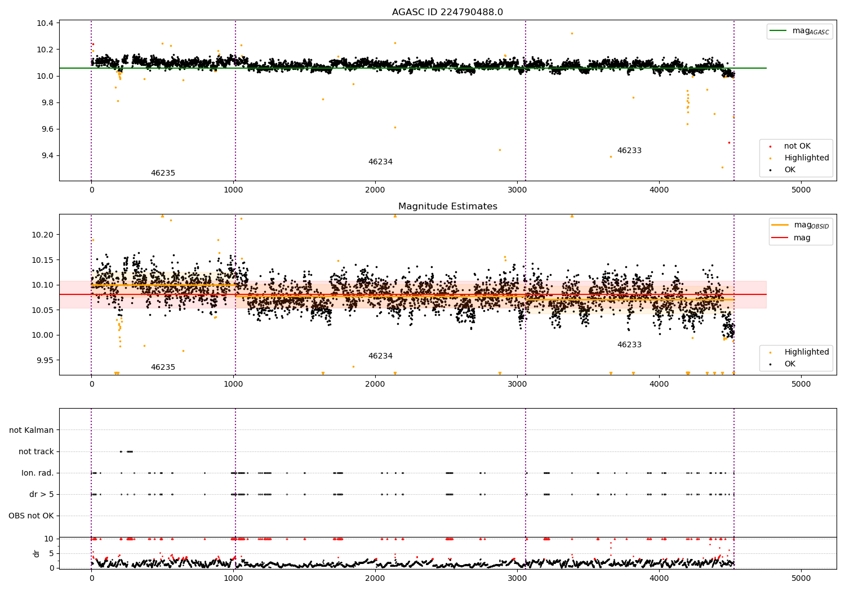Viewport: 845px width, 591px height.
Task: Click '46233' label in Magnitude Estimates plot
Action: click(x=629, y=345)
